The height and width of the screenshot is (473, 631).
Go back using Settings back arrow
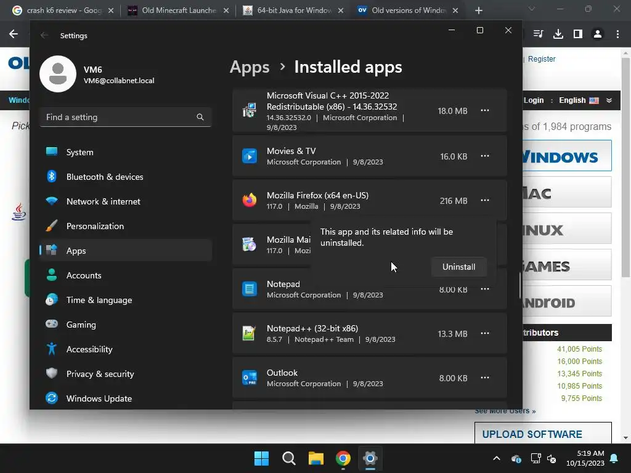44,35
